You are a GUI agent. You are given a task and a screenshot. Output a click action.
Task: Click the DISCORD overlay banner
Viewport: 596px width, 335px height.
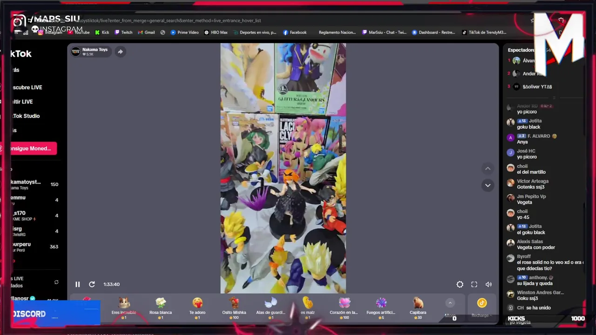coord(56,313)
